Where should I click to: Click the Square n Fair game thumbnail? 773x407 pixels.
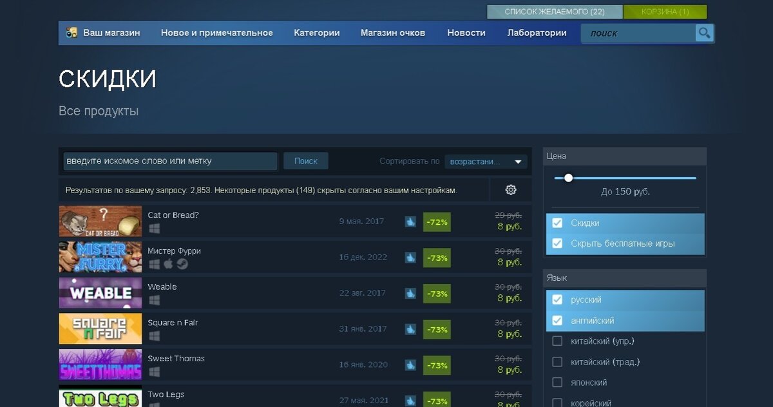click(100, 328)
